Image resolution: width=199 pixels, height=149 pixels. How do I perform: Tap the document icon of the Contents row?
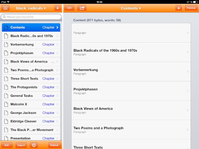tap(6, 27)
